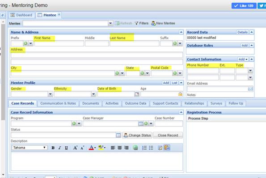Click into the Case Number field
Image resolution: width=266 pixels, height=178 pixels.
tap(169, 123)
